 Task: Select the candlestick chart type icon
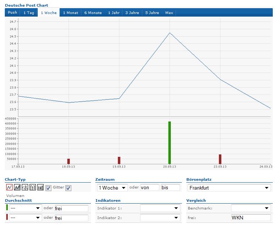41,187
